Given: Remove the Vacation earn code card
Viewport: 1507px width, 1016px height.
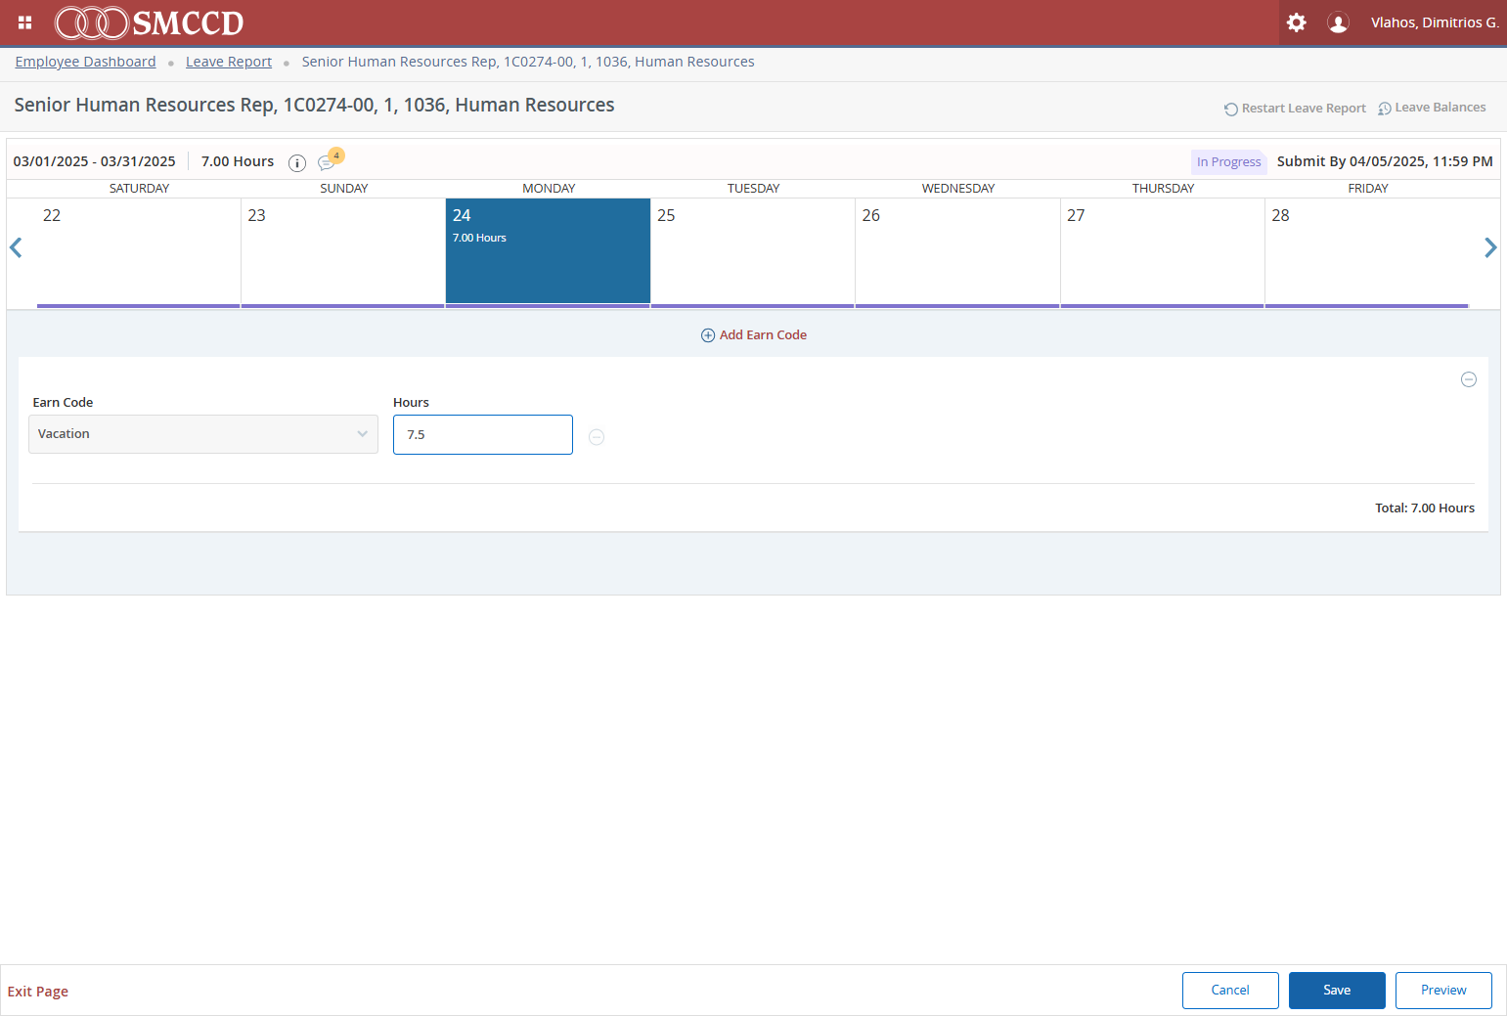Looking at the screenshot, I should click(x=1469, y=379).
